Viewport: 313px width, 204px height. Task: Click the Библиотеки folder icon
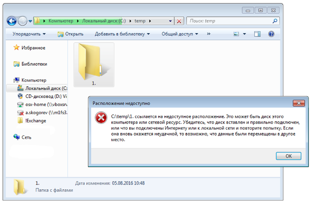tap(17, 64)
